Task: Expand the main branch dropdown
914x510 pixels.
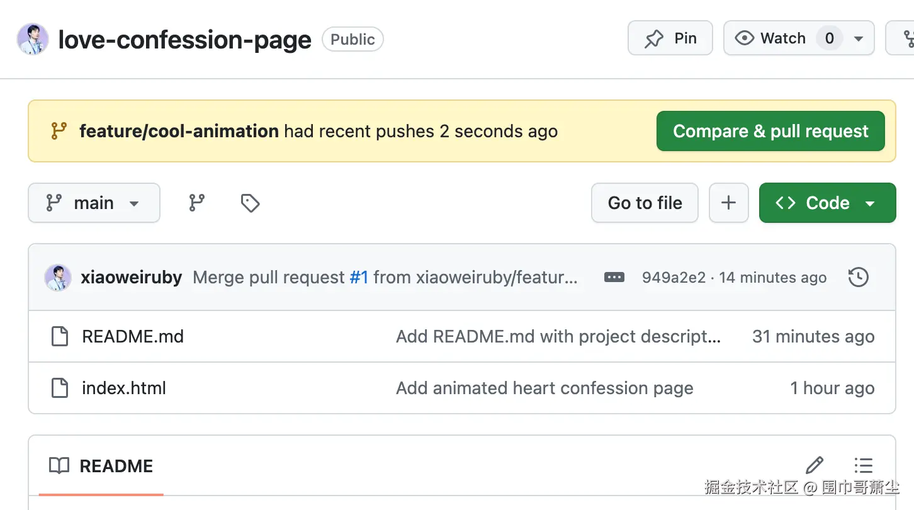Action: [x=94, y=203]
